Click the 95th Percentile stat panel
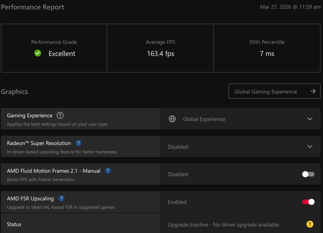Screen dimensions: 323x233 click(x=267, y=48)
